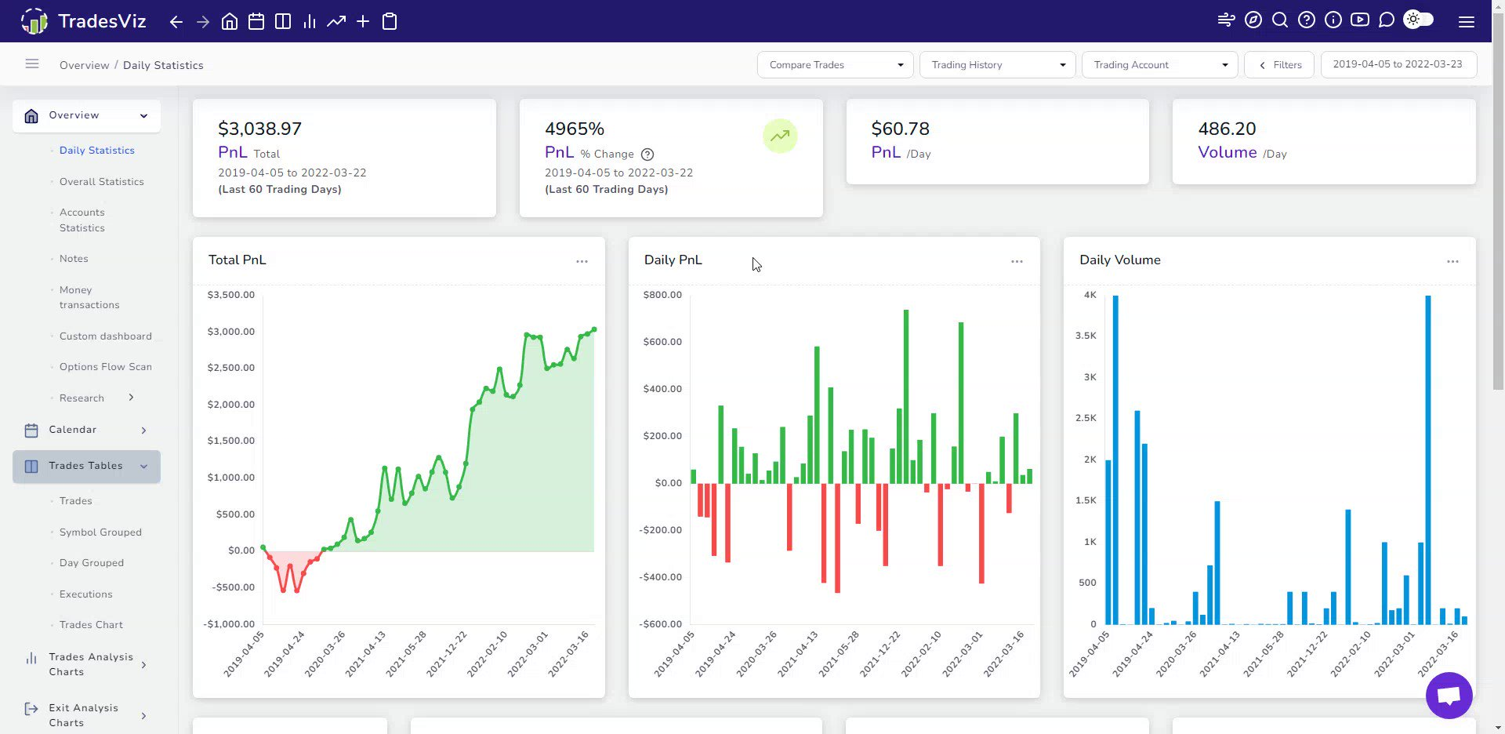Open Executions table

[86, 594]
